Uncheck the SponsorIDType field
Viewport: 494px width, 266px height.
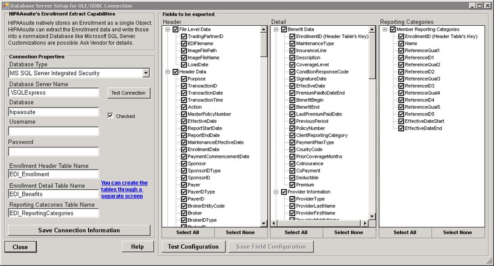tap(184, 171)
